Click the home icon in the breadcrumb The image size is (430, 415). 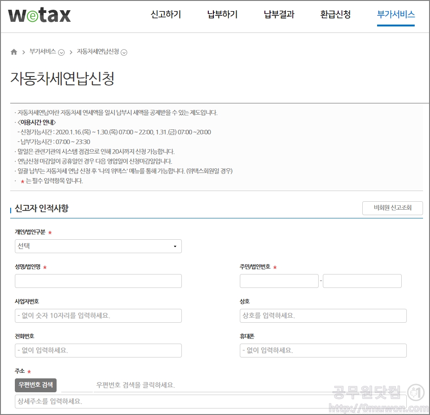pos(13,52)
